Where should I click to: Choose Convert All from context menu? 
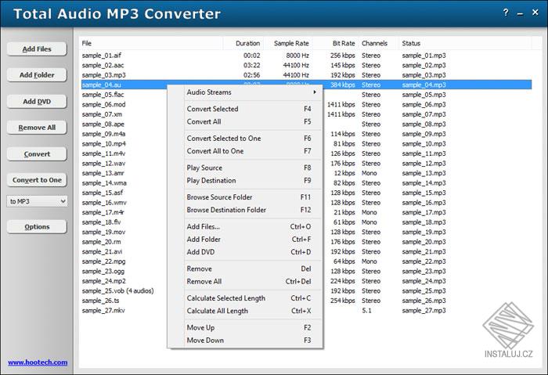[x=252, y=121]
